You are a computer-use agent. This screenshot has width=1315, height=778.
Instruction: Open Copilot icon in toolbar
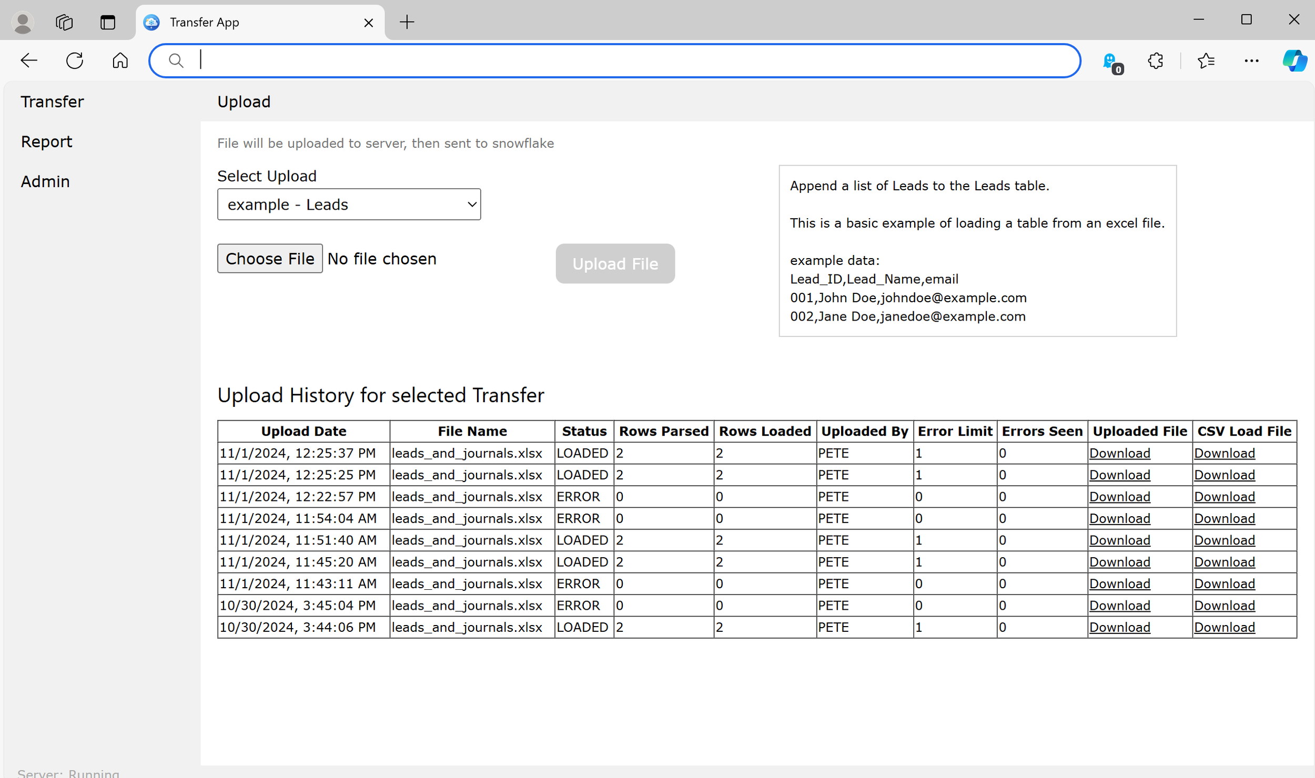click(1294, 61)
